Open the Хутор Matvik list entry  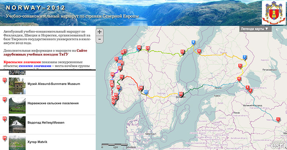(48, 142)
